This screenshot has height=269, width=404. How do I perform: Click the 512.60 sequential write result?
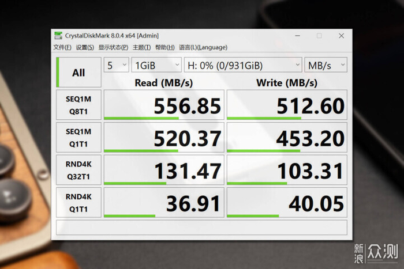(287, 105)
